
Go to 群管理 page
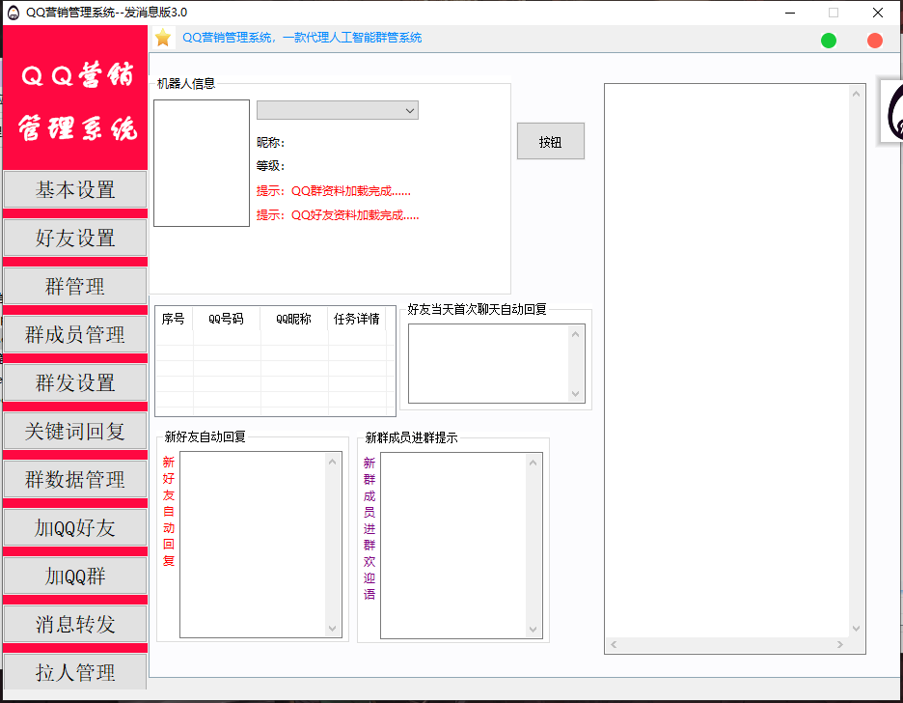tap(75, 286)
